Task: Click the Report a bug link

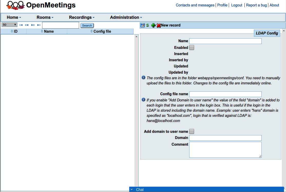Action: tap(256, 5)
